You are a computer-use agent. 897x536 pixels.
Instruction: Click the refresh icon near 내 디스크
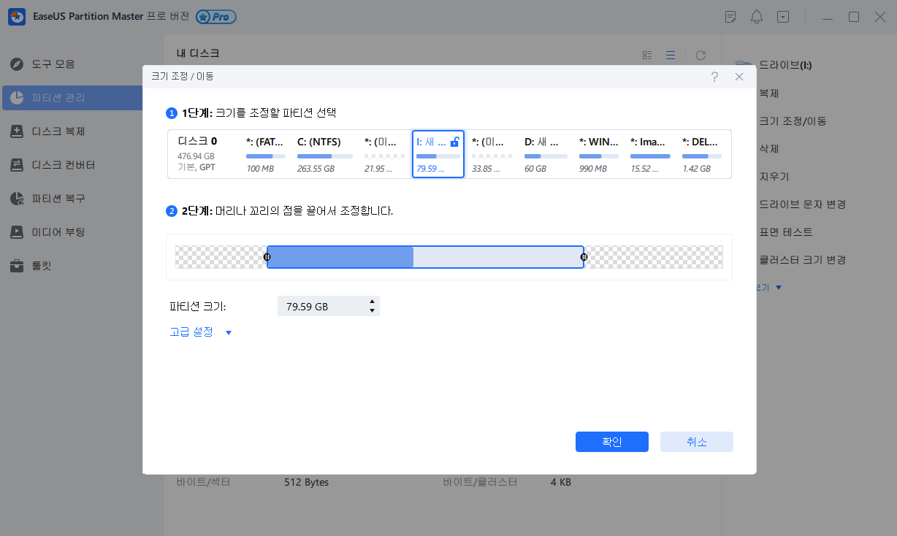coord(700,55)
